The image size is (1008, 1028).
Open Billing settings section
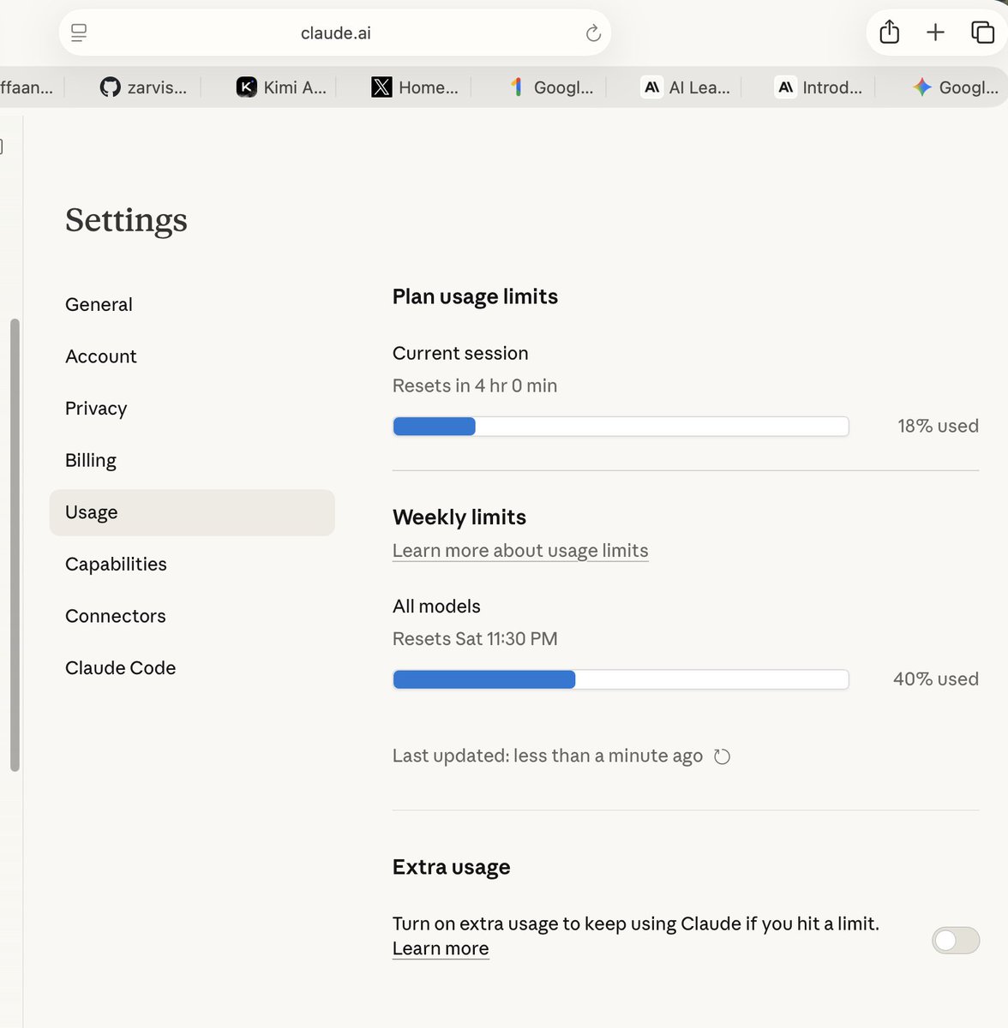[x=192, y=461]
